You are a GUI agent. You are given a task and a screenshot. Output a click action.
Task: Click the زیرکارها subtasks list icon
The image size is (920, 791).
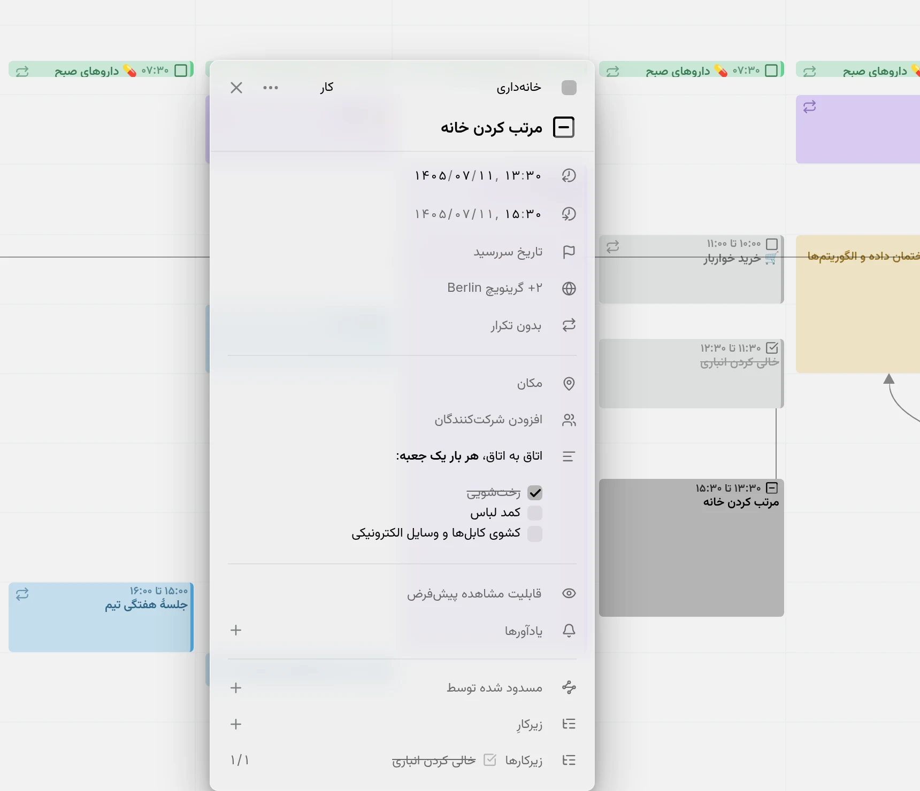coord(569,760)
